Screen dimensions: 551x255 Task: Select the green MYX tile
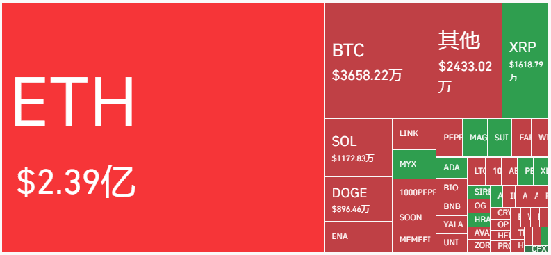414,165
